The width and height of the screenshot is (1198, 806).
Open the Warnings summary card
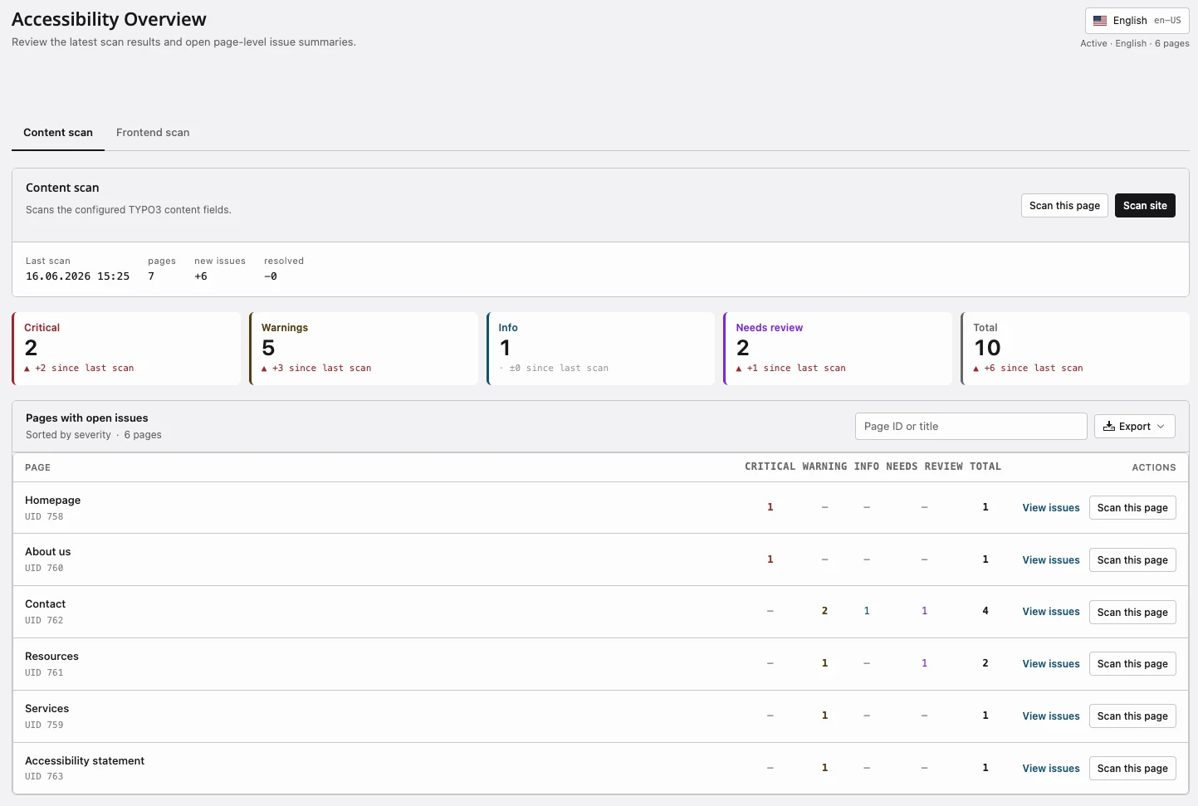tap(364, 349)
